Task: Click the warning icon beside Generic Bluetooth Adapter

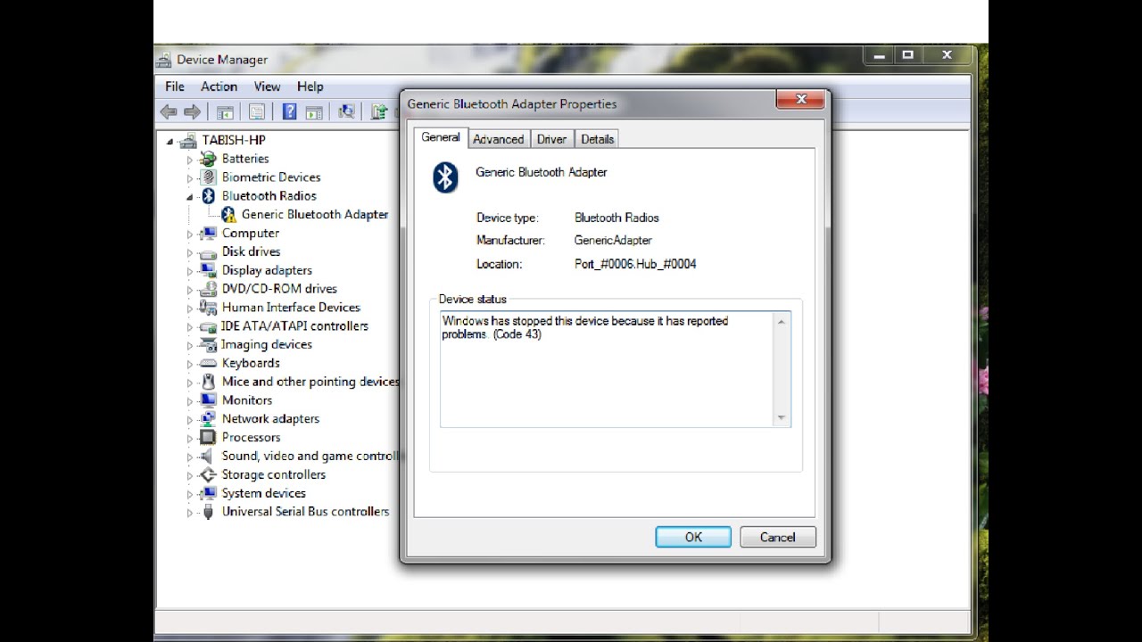Action: pos(228,214)
